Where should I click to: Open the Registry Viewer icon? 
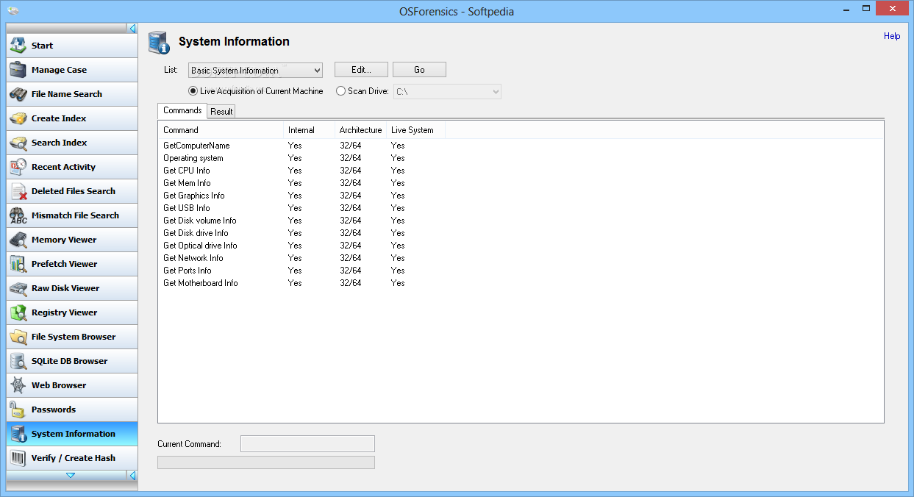click(x=18, y=312)
